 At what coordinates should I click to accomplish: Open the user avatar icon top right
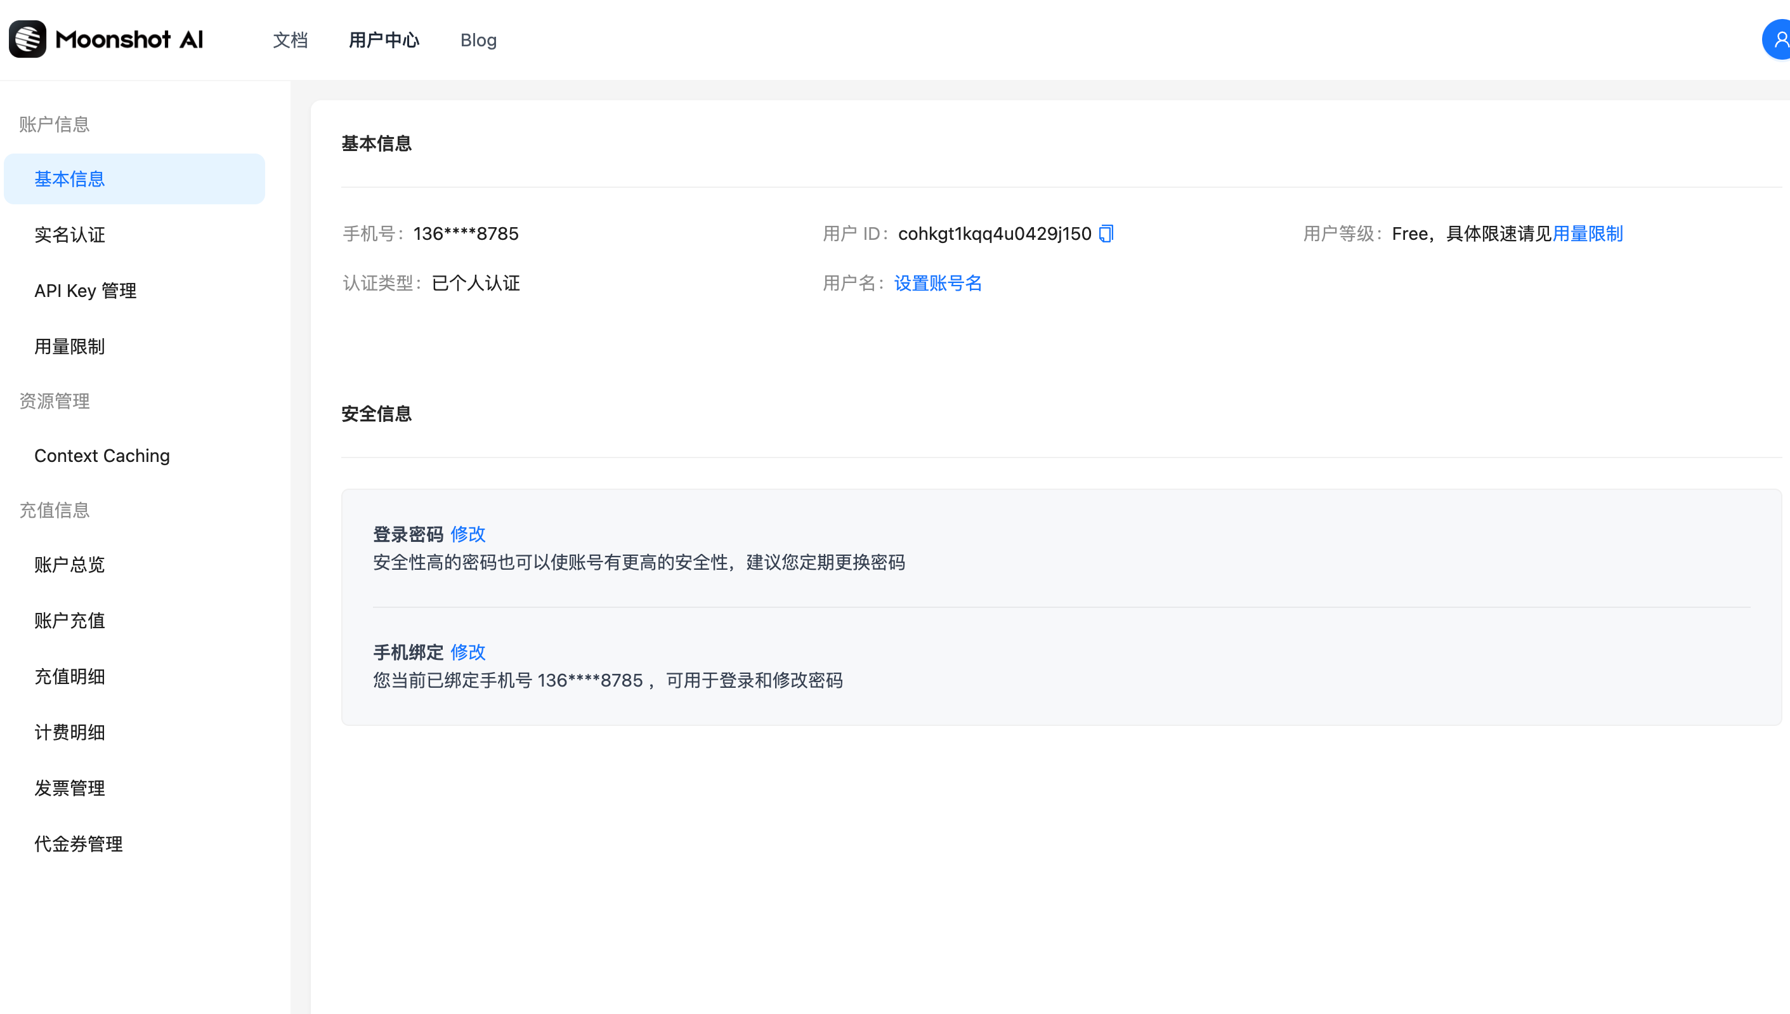1778,40
